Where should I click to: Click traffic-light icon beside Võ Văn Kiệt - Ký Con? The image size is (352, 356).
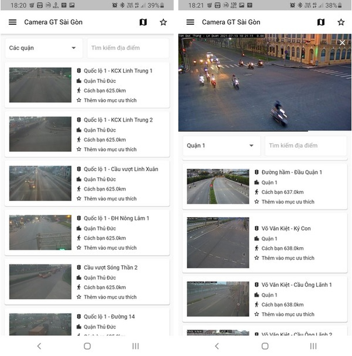256,229
